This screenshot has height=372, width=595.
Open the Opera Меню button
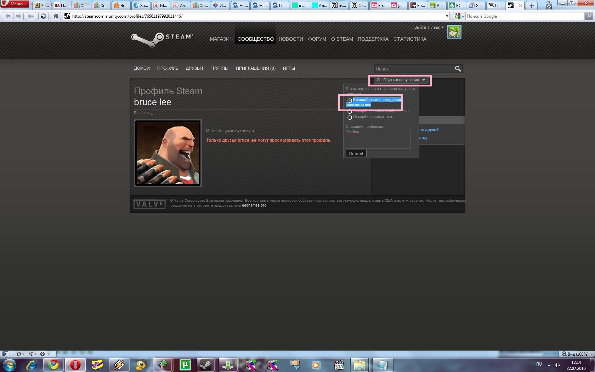[15, 4]
